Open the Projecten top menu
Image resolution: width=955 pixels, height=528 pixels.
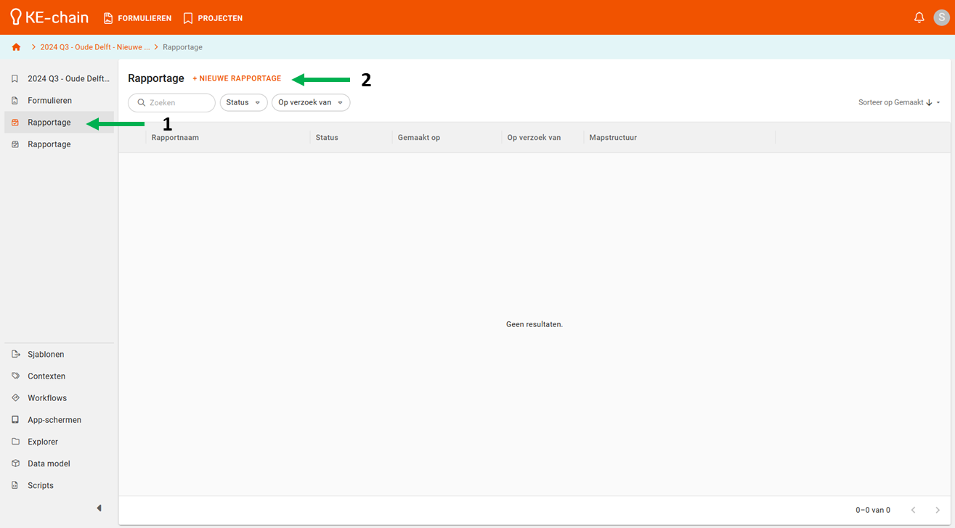(214, 18)
